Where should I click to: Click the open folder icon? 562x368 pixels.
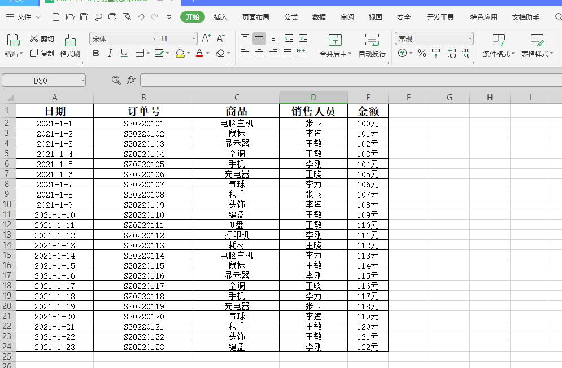tap(70, 17)
